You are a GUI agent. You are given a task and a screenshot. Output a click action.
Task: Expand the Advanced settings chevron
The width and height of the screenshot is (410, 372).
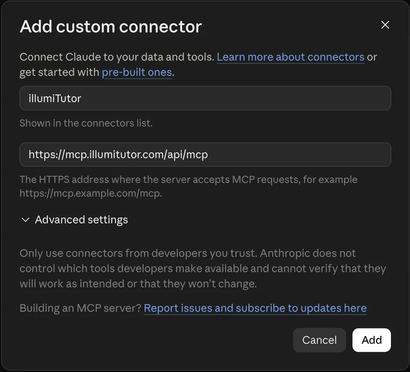coord(26,220)
